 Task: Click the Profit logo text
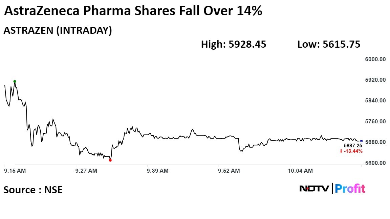pos(350,189)
